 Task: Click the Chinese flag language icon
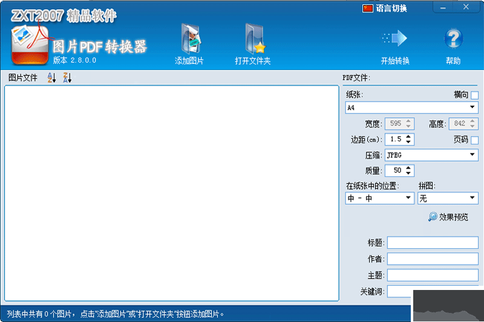point(368,8)
